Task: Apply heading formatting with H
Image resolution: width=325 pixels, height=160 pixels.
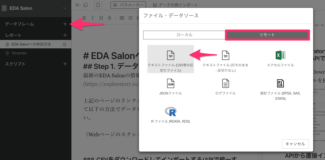Action: pyautogui.click(x=101, y=18)
